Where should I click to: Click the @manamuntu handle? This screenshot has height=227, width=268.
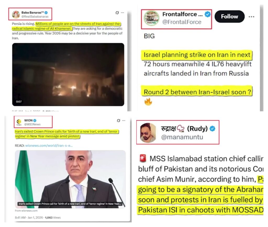(x=182, y=137)
